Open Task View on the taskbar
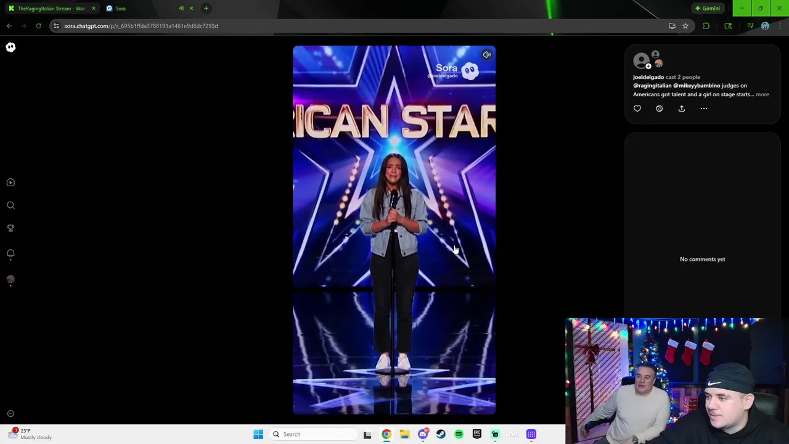 [367, 434]
